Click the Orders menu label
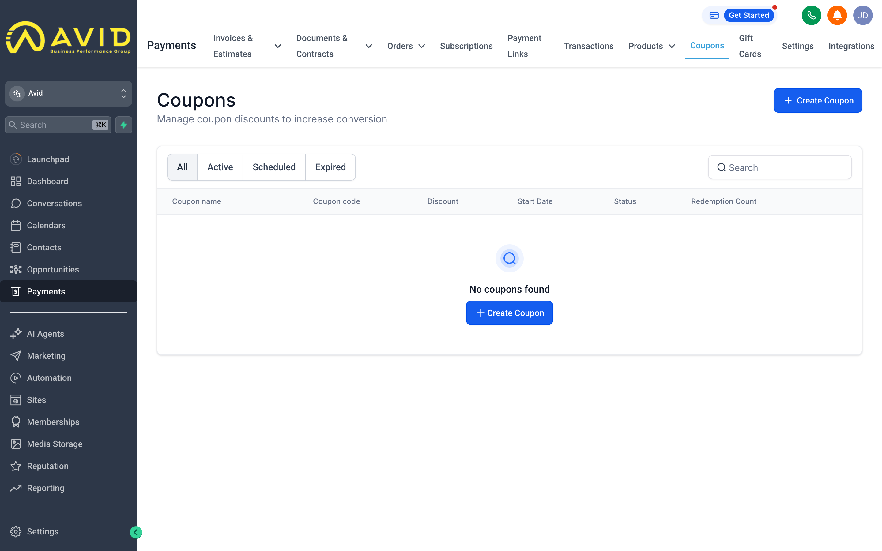This screenshot has height=551, width=882. coord(400,46)
